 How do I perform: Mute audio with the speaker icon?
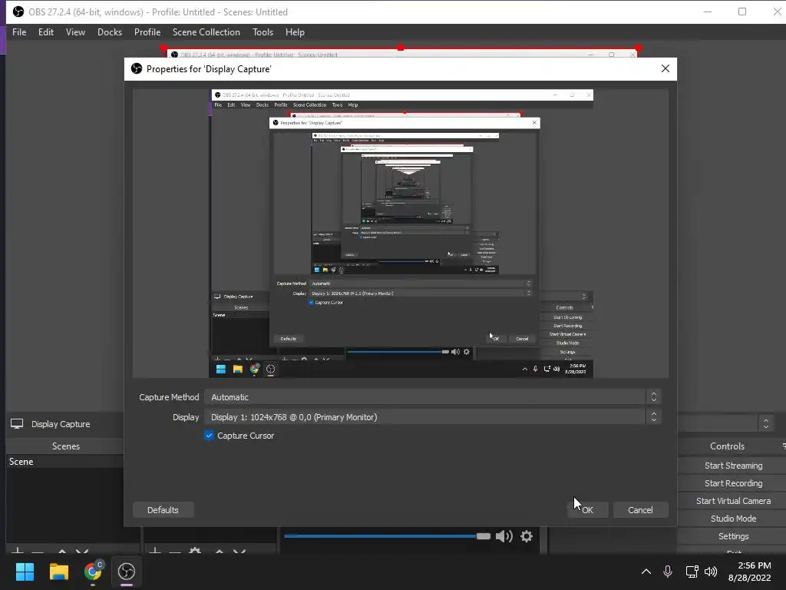504,536
